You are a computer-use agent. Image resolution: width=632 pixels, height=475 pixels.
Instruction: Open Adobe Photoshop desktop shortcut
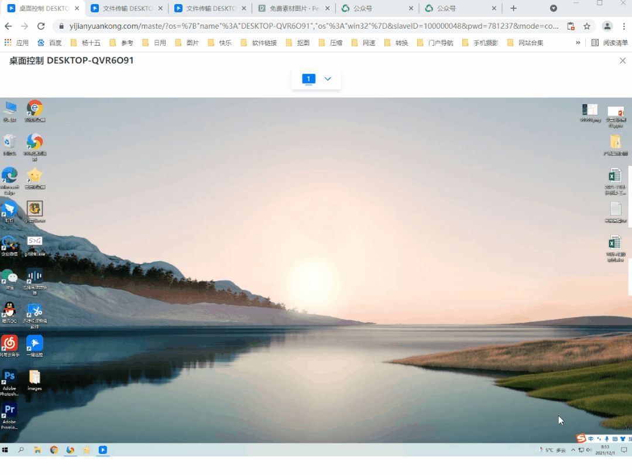[x=9, y=377]
